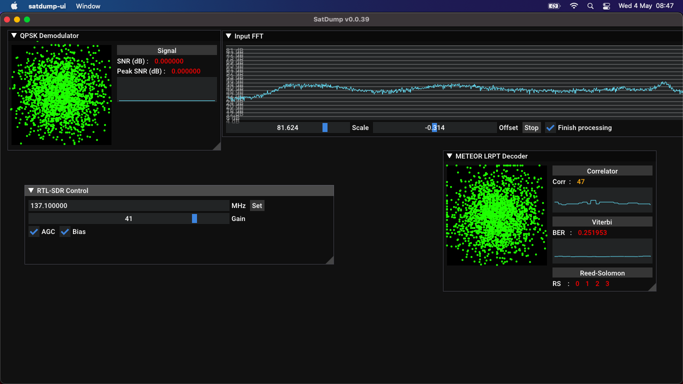This screenshot has width=683, height=384.
Task: Click the frequency field showing 137.100000
Action: (x=128, y=205)
